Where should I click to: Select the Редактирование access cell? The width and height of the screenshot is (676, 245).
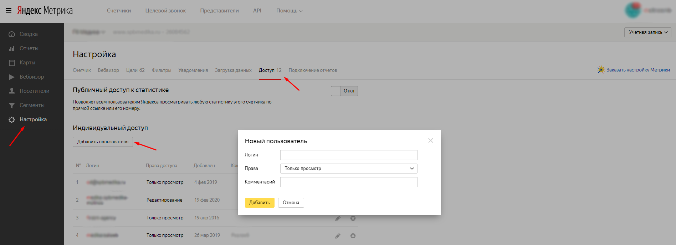click(x=164, y=200)
